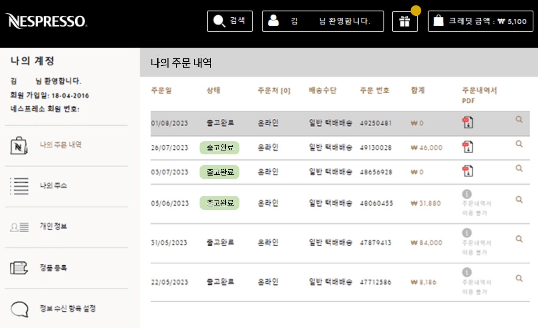This screenshot has height=328, width=538.
Task: Click info icon for order 48060455 invoice
Action: [467, 194]
